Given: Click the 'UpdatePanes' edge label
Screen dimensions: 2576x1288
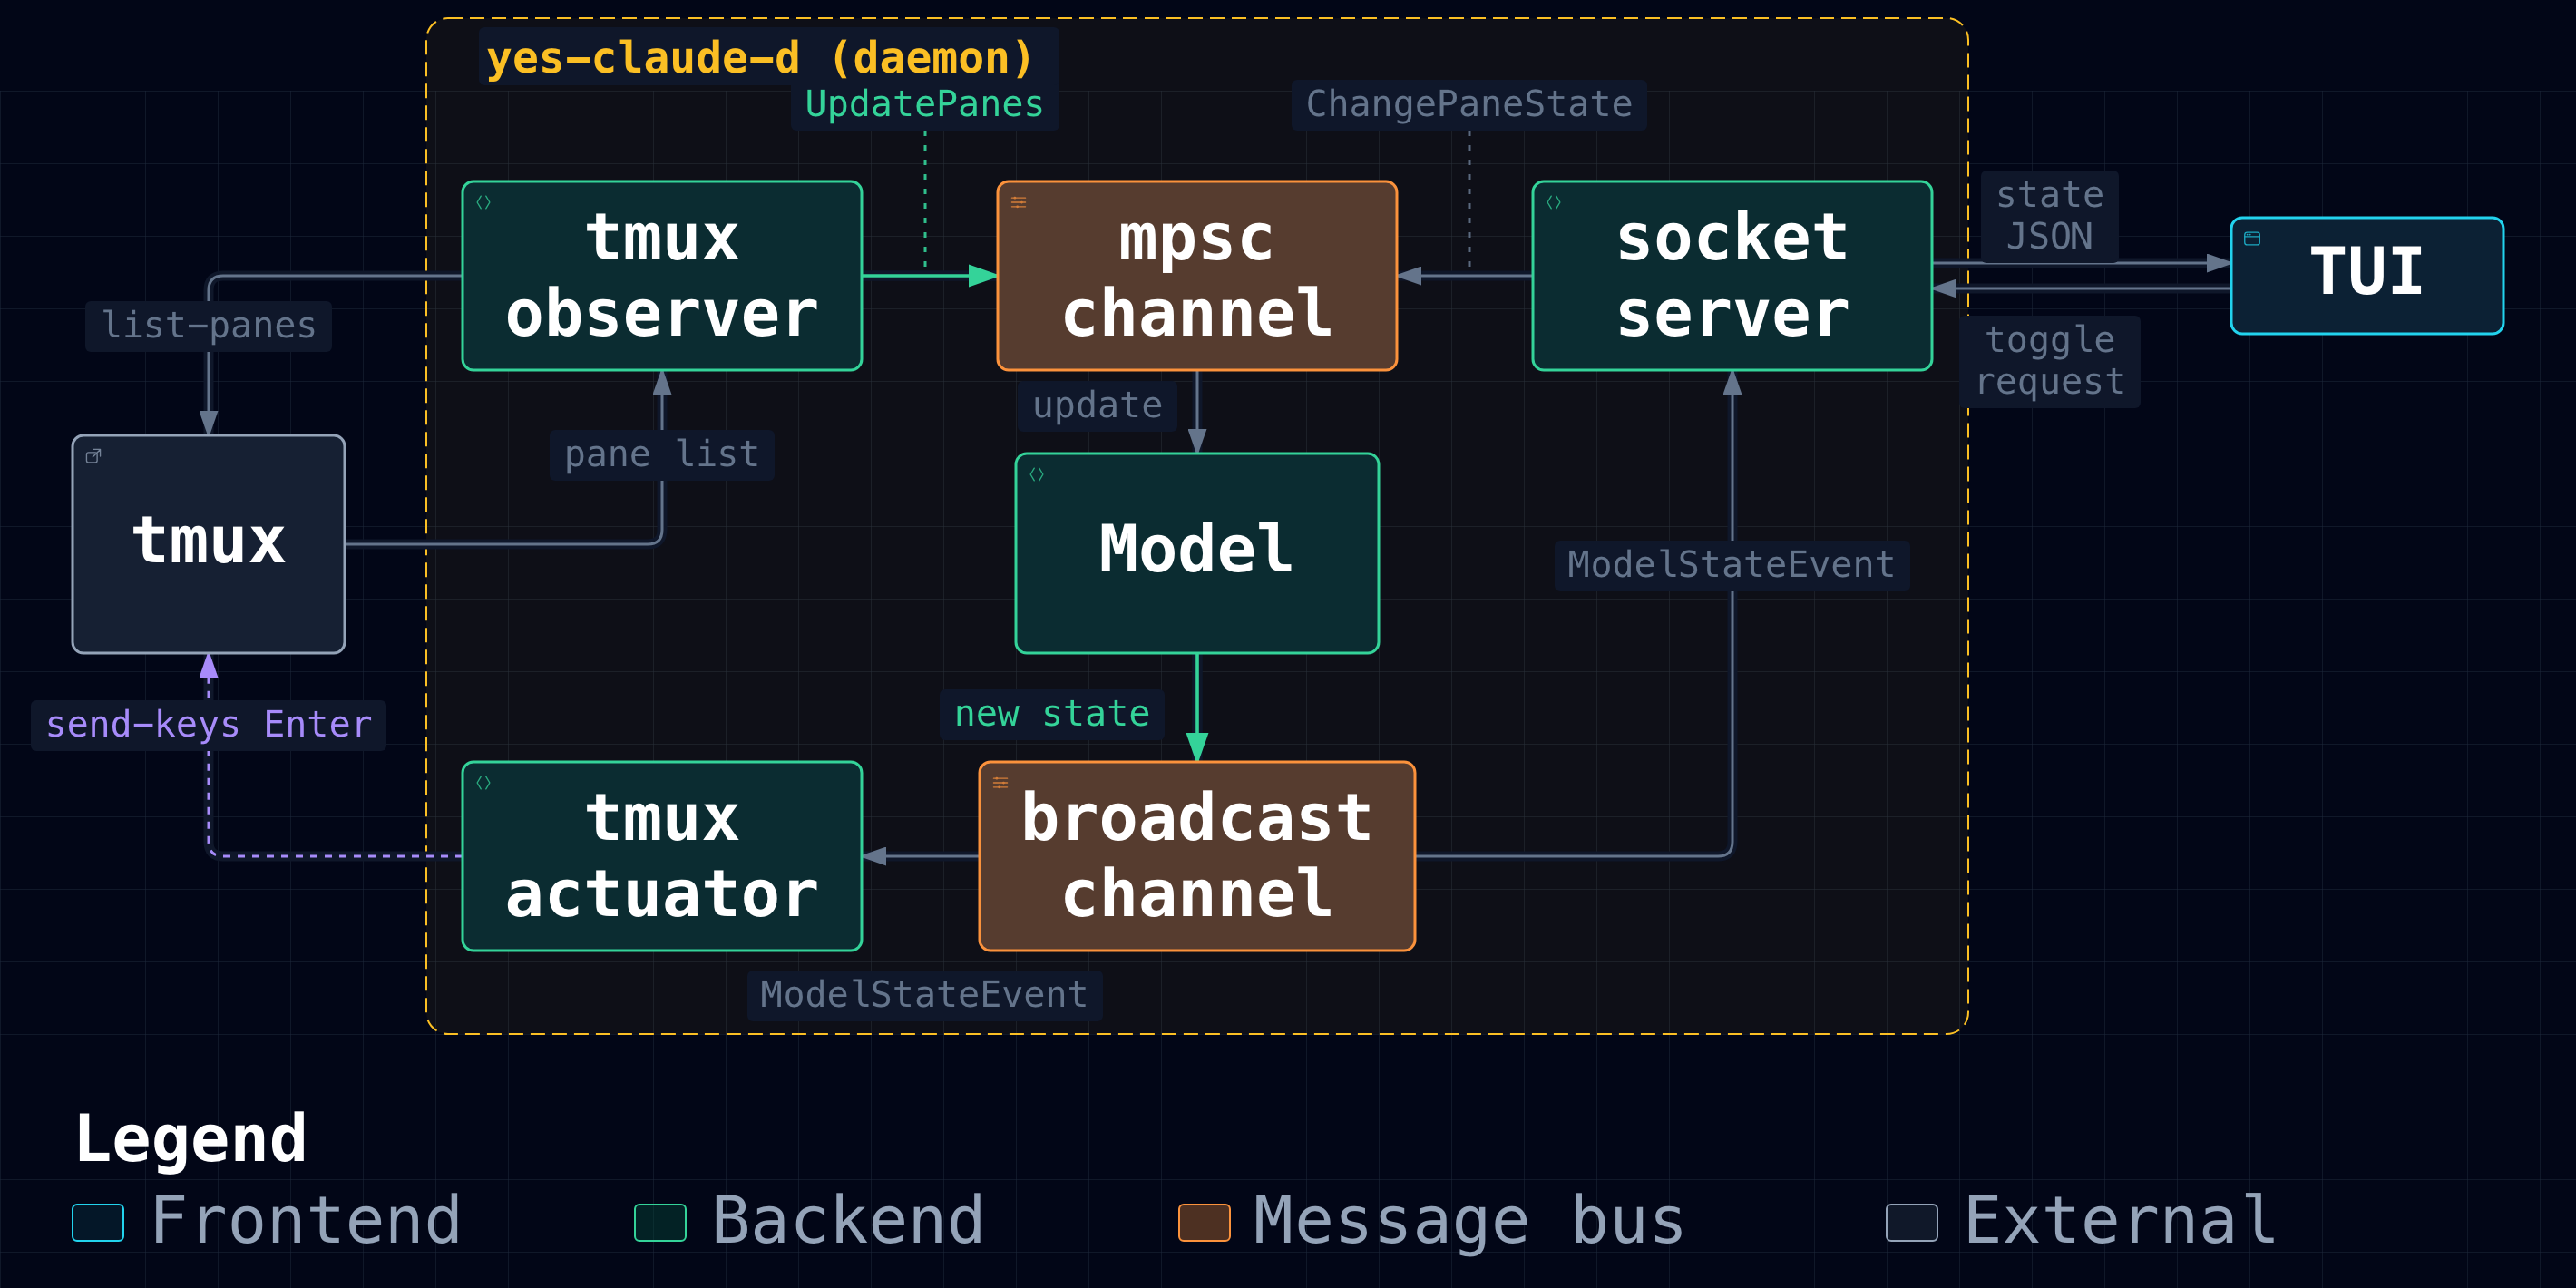Looking at the screenshot, I should pos(924,105).
